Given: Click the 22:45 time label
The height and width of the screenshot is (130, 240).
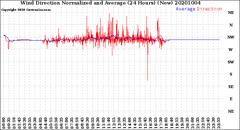Looking at the screenshot, I should point(208,123).
